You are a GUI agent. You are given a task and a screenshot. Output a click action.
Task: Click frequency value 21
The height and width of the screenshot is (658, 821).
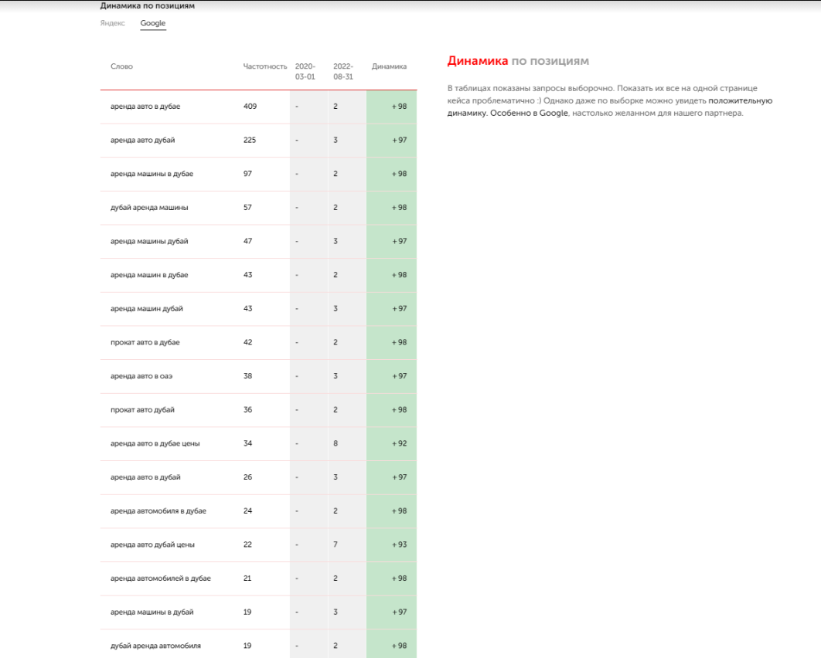pyautogui.click(x=247, y=578)
